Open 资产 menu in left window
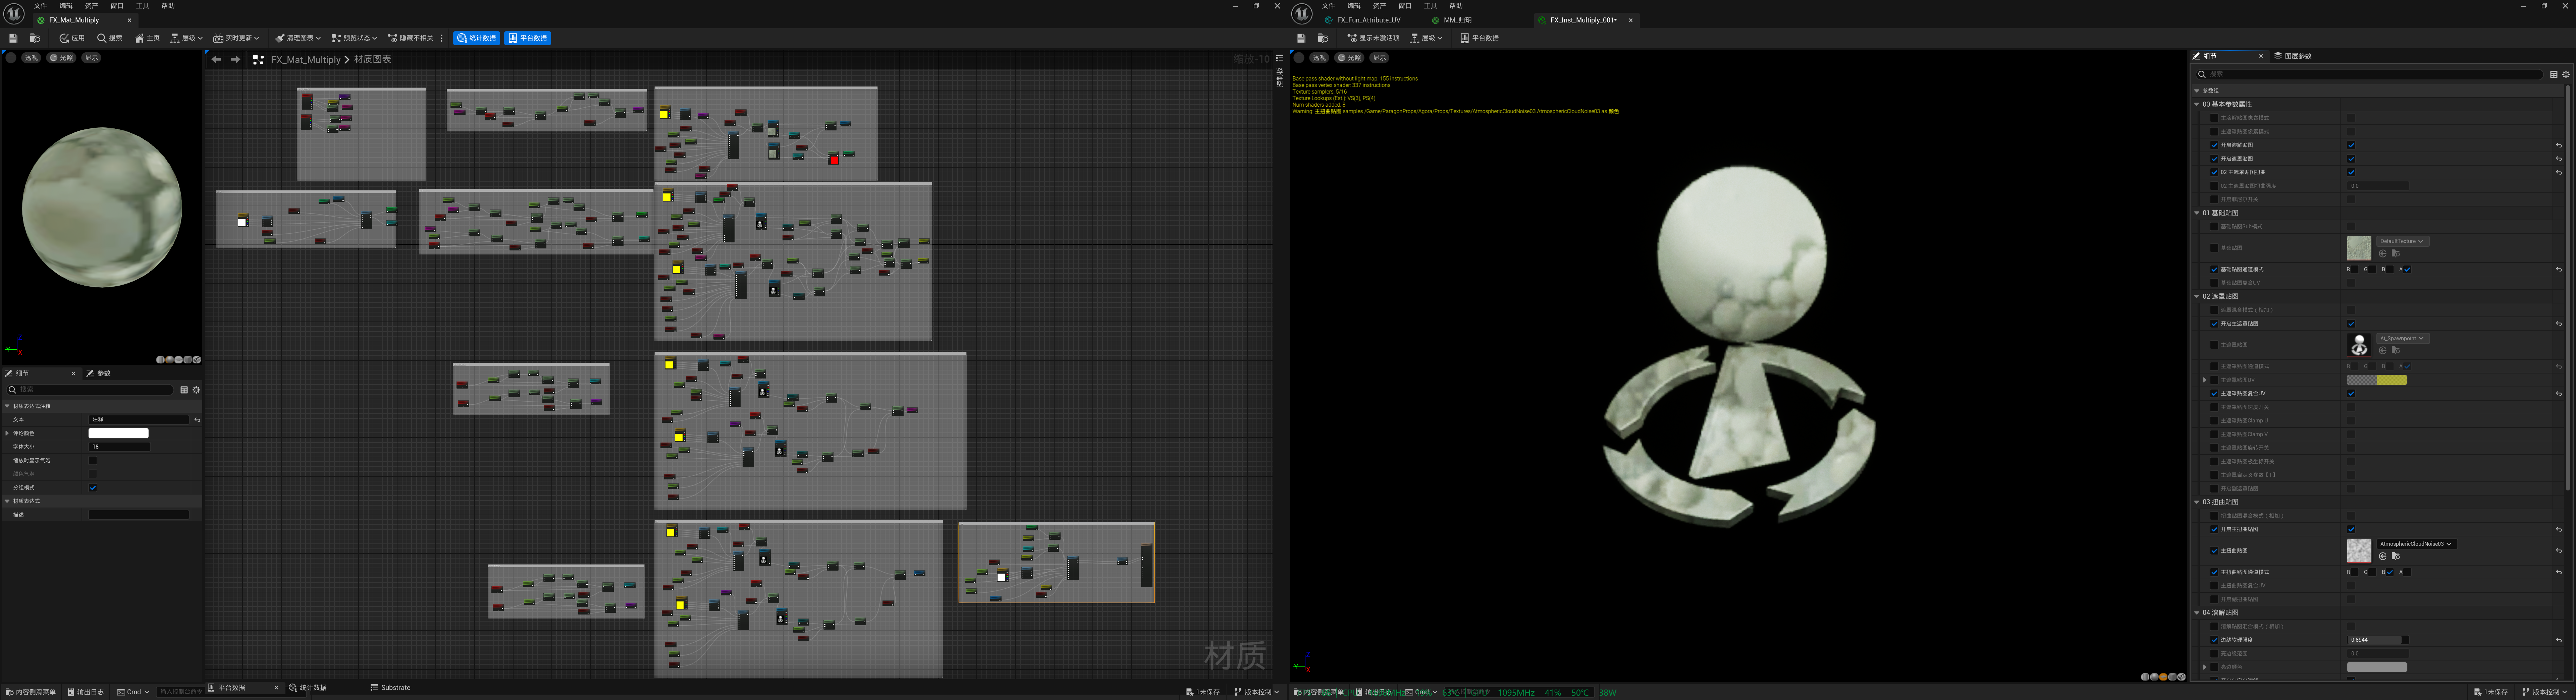2576x700 pixels. tap(92, 6)
